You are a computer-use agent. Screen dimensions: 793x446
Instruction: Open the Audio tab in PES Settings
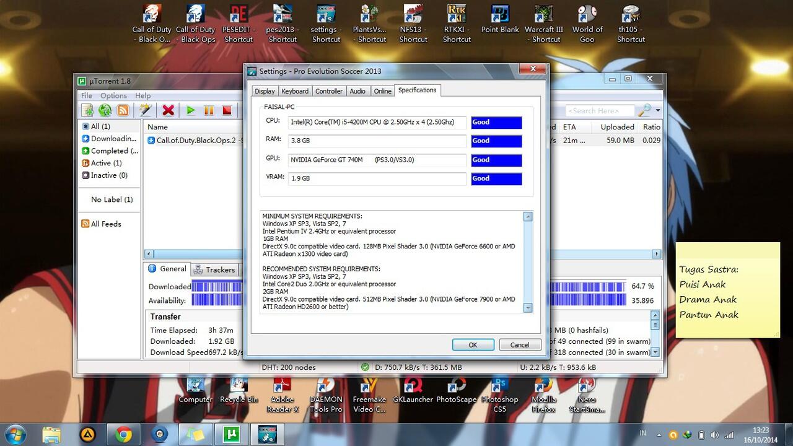357,91
